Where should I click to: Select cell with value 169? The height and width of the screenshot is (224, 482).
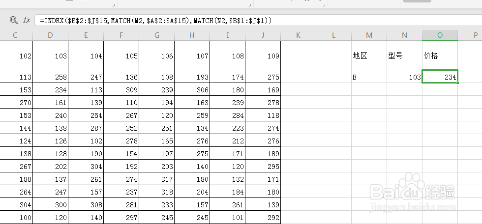click(x=263, y=89)
